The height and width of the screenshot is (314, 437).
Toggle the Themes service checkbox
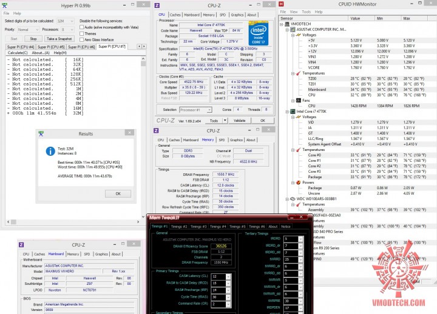point(82,33)
